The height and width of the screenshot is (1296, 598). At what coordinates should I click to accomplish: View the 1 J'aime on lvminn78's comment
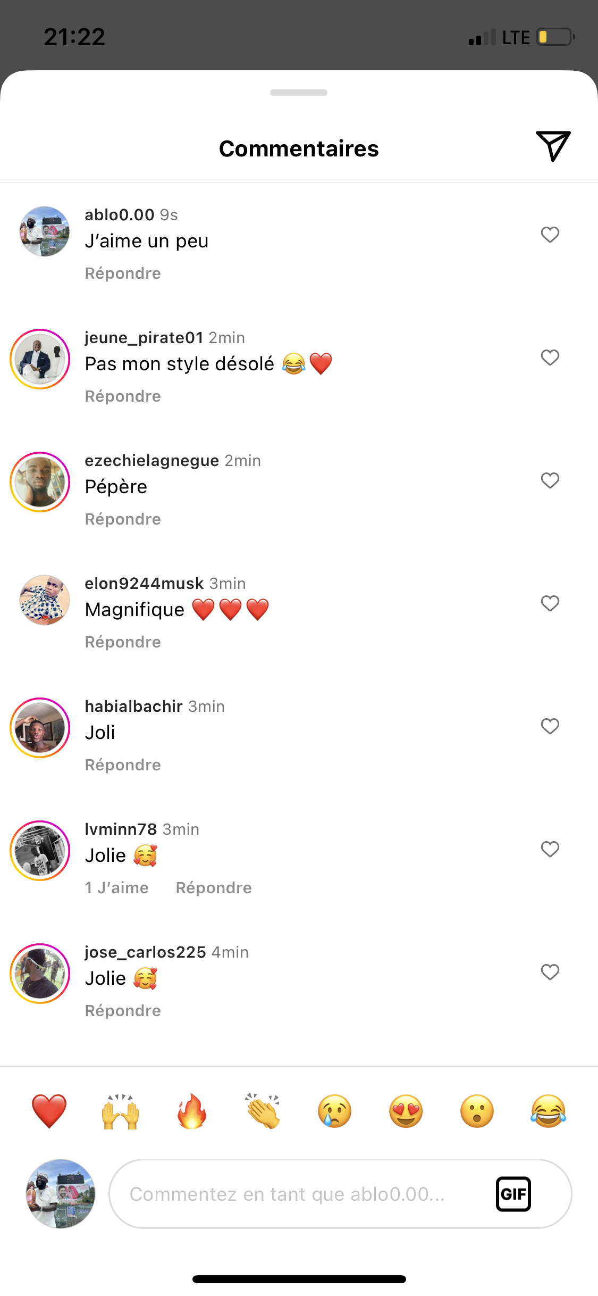117,888
